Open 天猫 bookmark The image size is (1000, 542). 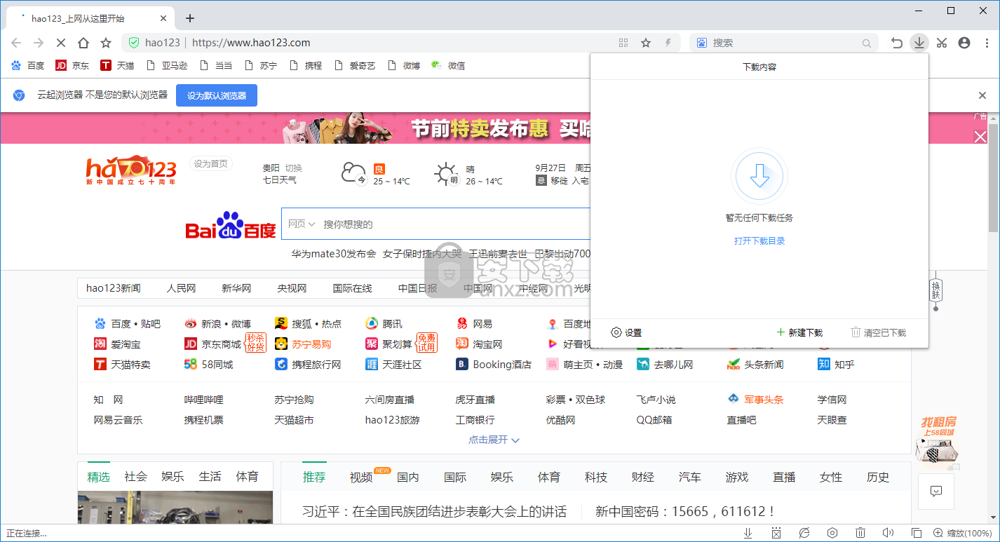point(117,65)
